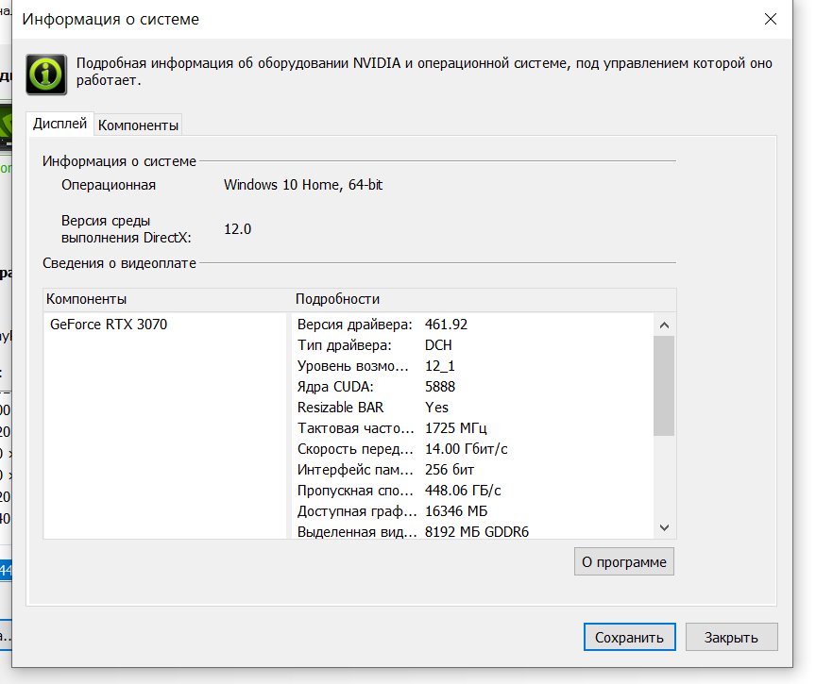Click the Подробности column header

pyautogui.click(x=337, y=299)
